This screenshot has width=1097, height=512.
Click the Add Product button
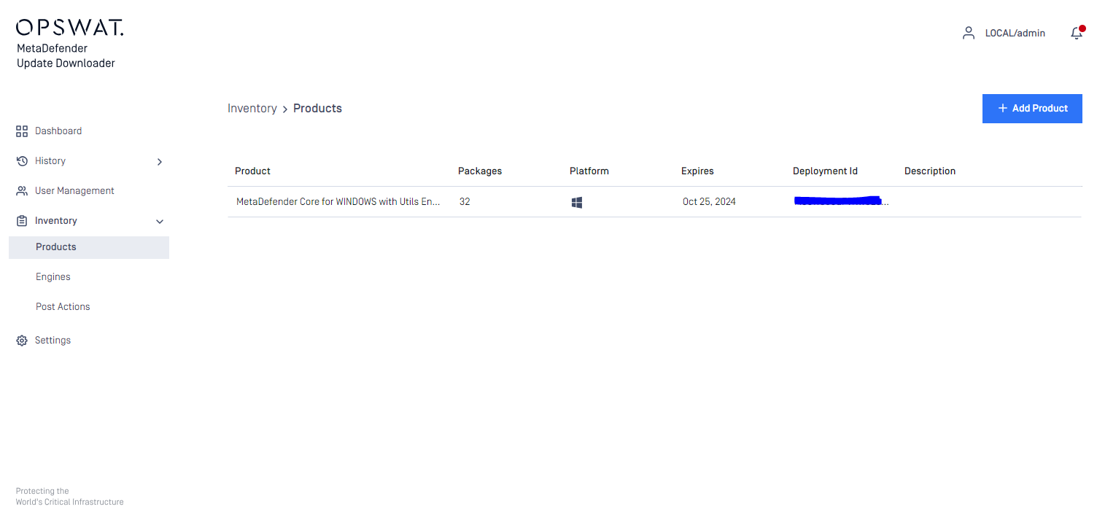[1032, 109]
